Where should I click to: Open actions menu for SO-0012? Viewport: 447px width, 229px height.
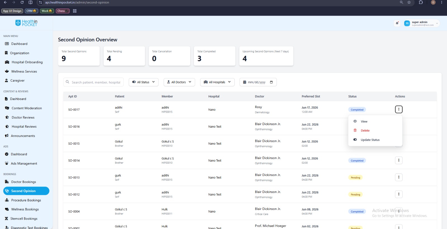[399, 194]
